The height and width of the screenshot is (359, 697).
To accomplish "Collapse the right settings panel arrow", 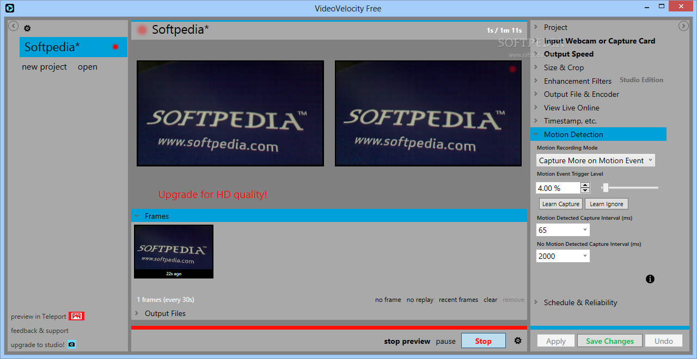I will (x=683, y=26).
